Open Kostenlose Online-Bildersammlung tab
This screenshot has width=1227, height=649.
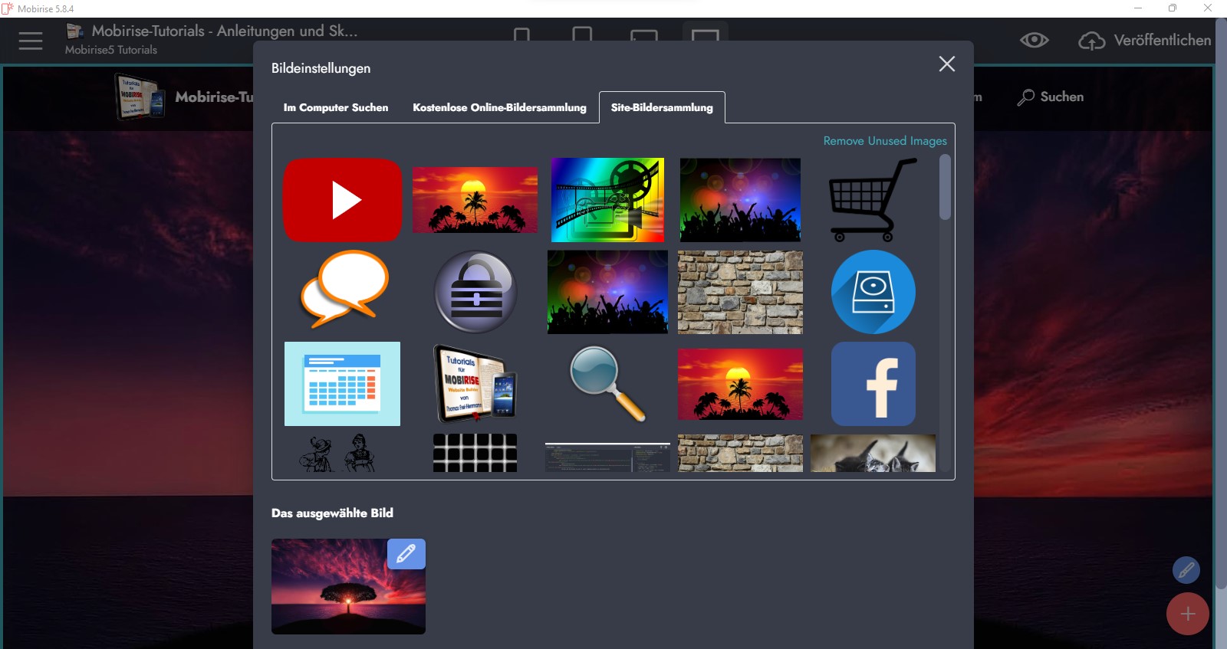[x=499, y=108]
